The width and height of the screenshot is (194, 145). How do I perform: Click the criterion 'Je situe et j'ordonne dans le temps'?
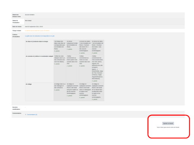tap(37, 41)
